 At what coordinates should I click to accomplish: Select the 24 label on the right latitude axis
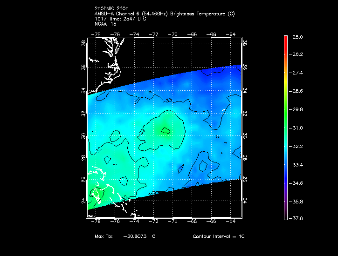pos(245,201)
